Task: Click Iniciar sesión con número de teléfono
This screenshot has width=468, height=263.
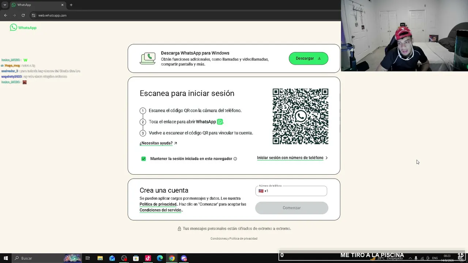Action: coord(292,158)
